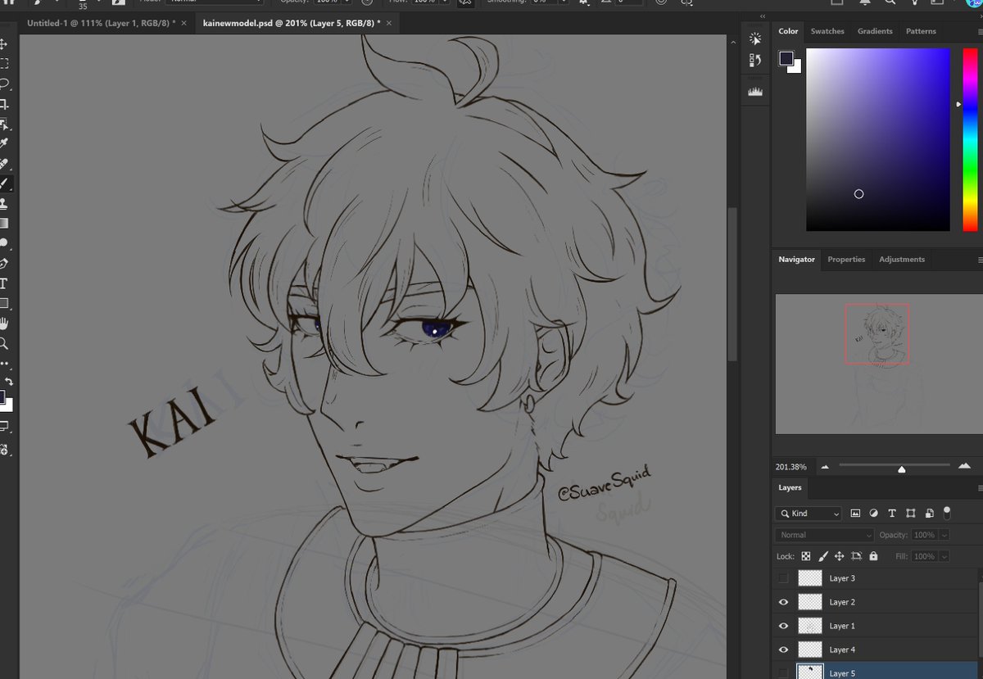Select Layer 2 by its name
This screenshot has height=679, width=983.
(x=842, y=602)
